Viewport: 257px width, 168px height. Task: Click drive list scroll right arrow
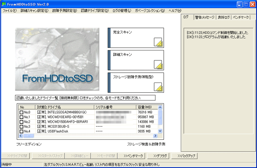click(155, 136)
